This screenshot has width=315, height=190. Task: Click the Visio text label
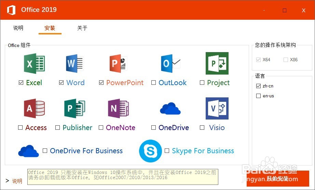click(x=217, y=128)
